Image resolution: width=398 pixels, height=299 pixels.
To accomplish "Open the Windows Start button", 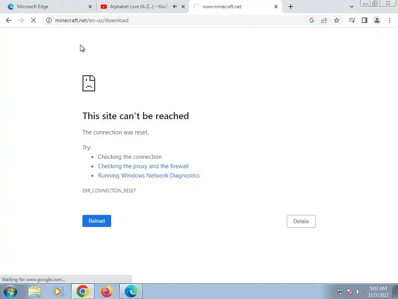I will coord(10,291).
